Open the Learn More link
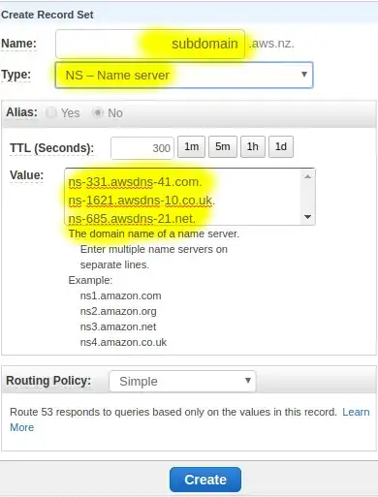378x497 pixels. pos(356,412)
